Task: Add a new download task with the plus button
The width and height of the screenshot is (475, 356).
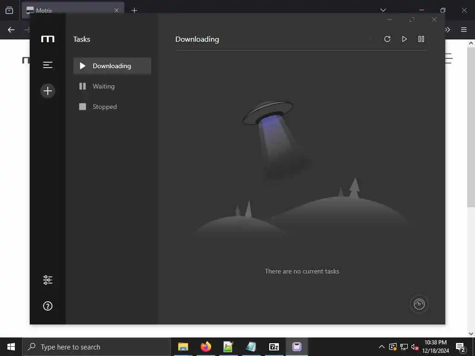Action: [x=48, y=91]
